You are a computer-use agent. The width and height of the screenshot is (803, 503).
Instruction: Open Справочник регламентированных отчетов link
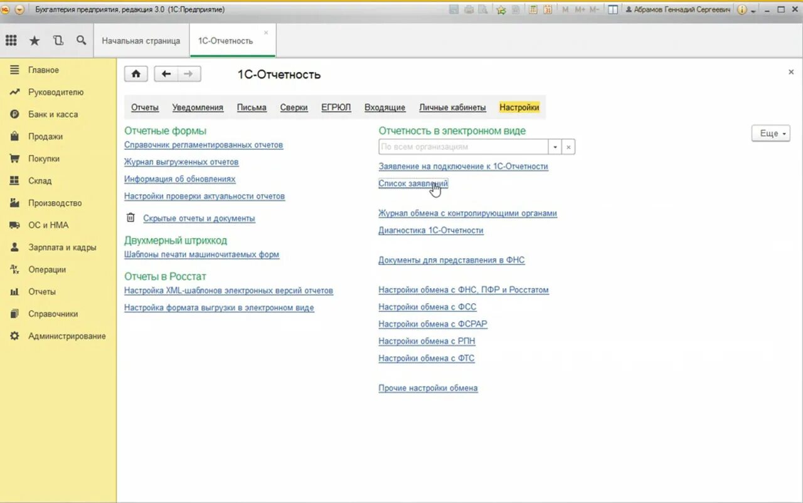(203, 145)
